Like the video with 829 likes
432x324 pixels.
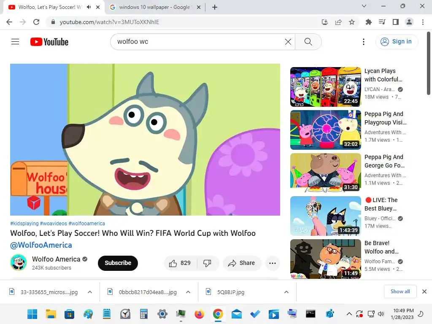(180, 263)
